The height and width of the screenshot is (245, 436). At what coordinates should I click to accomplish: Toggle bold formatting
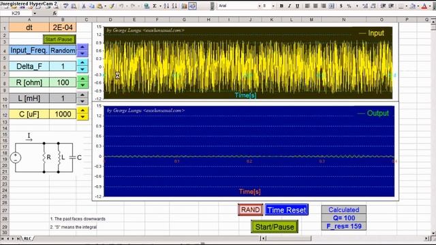pos(281,5)
